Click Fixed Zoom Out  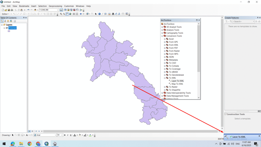[x=77, y=14]
